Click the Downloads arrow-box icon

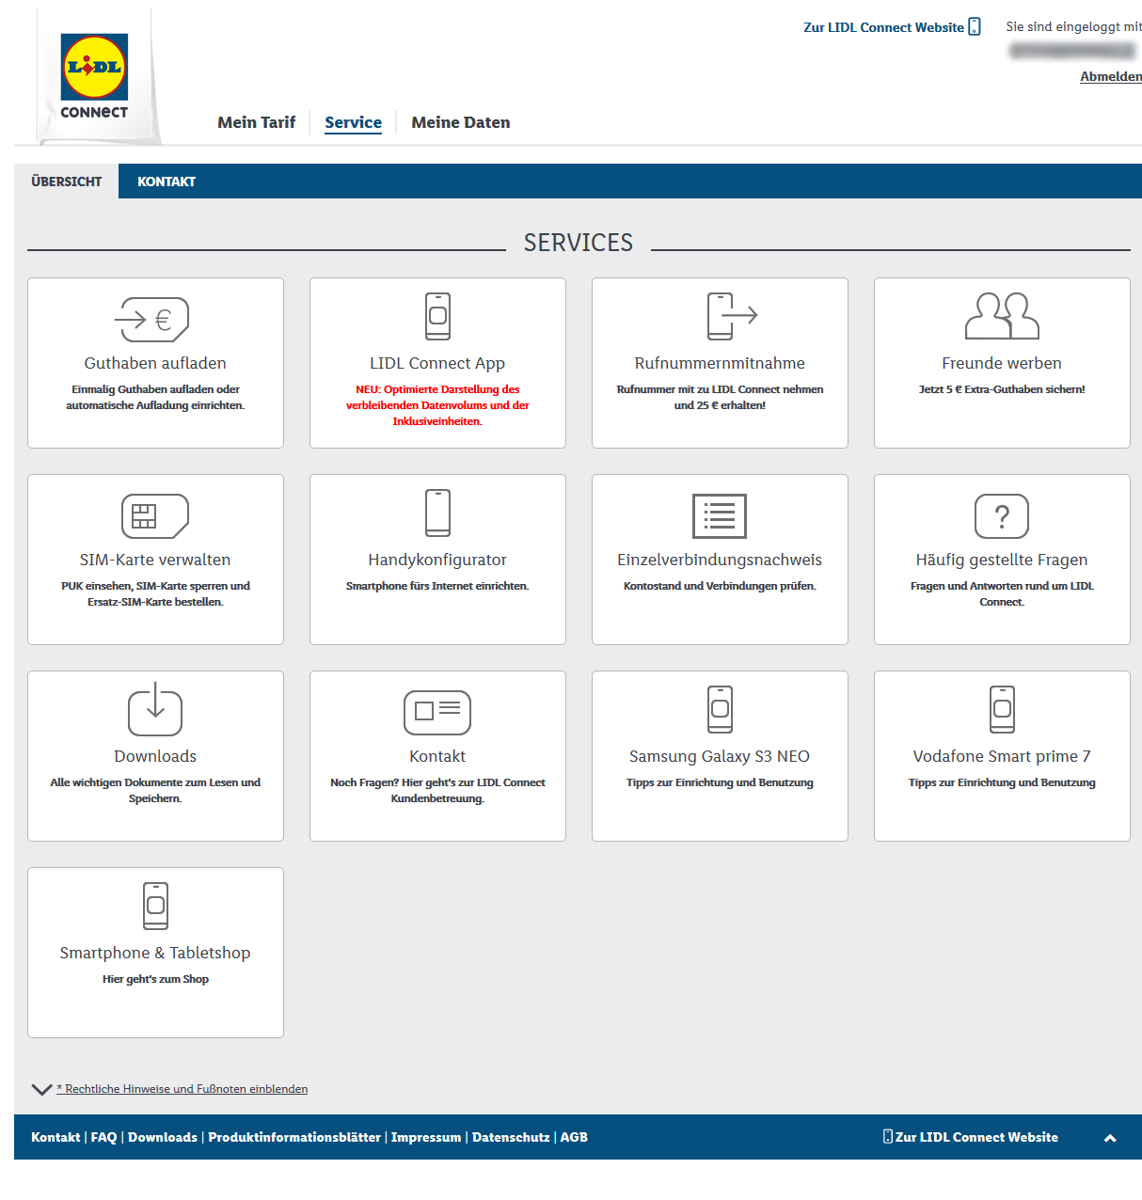[x=155, y=709]
